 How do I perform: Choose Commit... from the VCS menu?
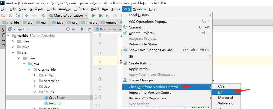pos(136,27)
